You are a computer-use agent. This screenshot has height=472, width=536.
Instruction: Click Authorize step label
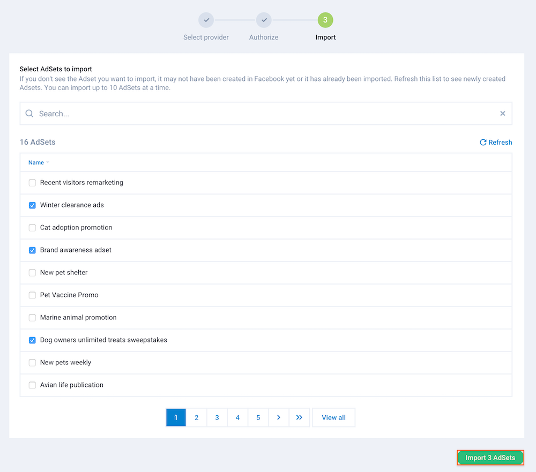tap(264, 38)
